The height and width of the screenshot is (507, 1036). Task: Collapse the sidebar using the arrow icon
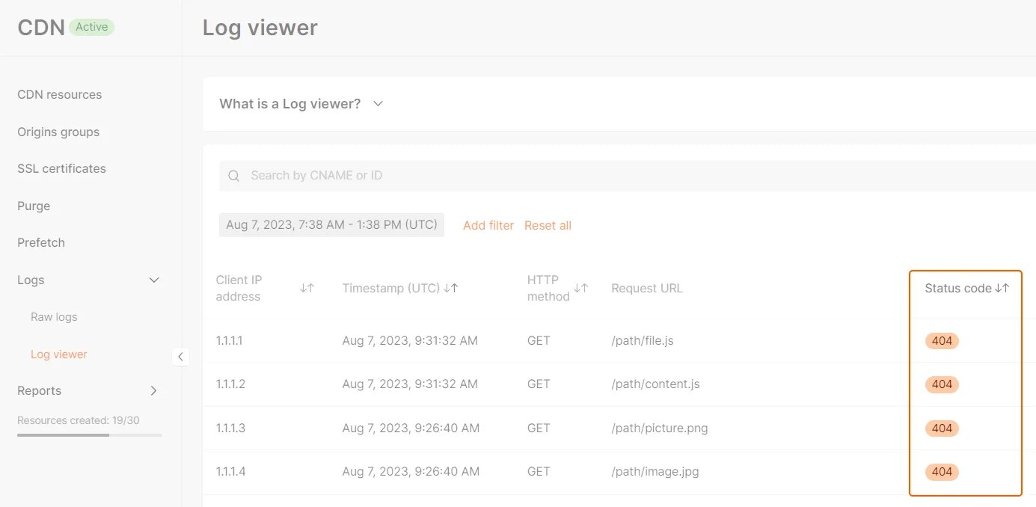180,357
